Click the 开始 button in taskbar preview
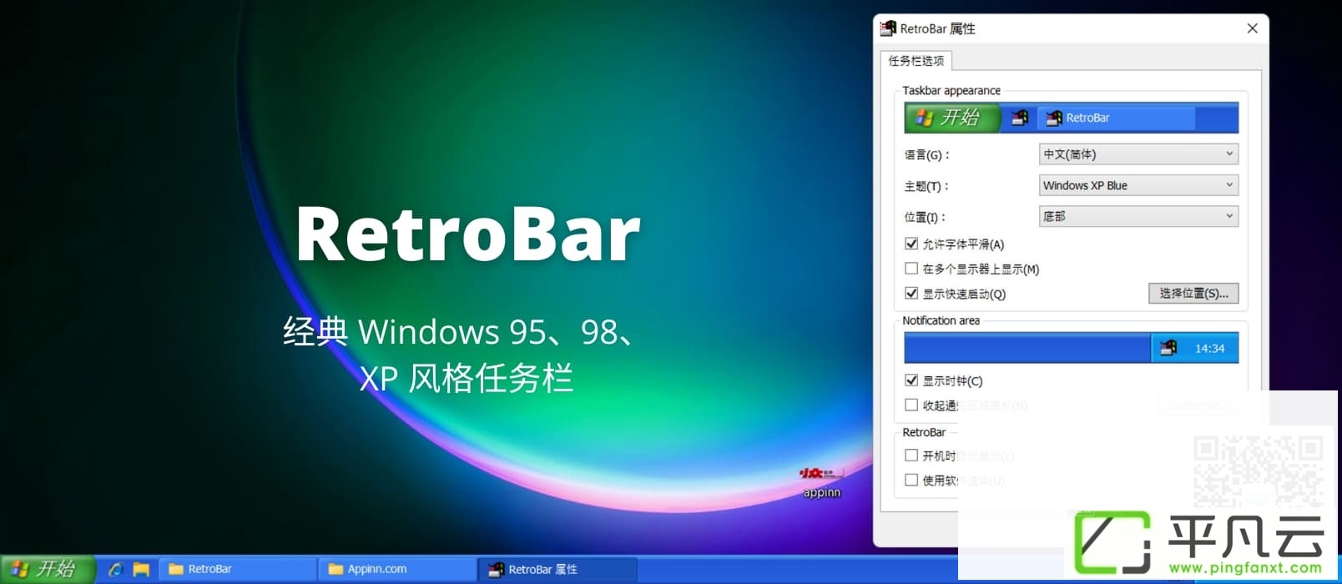The image size is (1342, 584). pos(952,118)
